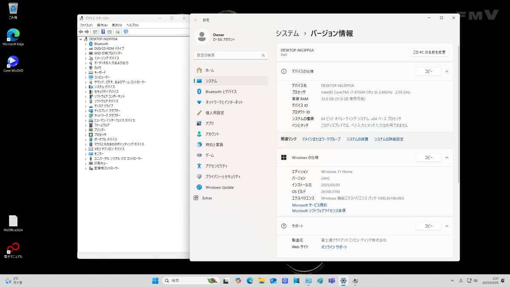Select 時刻と言語 in the Settings sidebar
Viewport: 510px width, 287px height.
coord(231,145)
